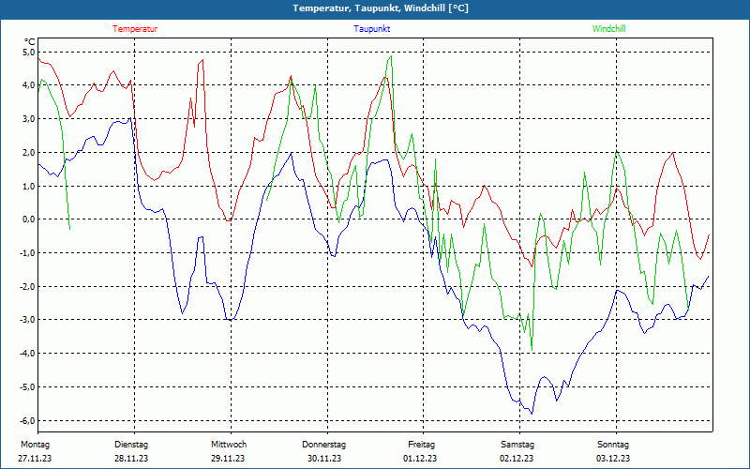Viewport: 750px width, 469px height.
Task: Click the -3,0 y-axis tick label
Action: tap(27, 320)
